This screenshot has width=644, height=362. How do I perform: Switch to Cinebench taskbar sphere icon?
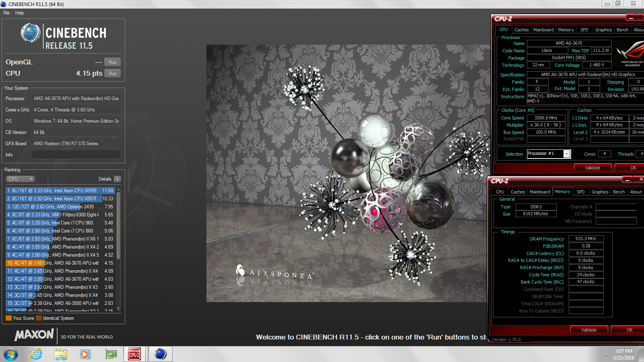(161, 354)
